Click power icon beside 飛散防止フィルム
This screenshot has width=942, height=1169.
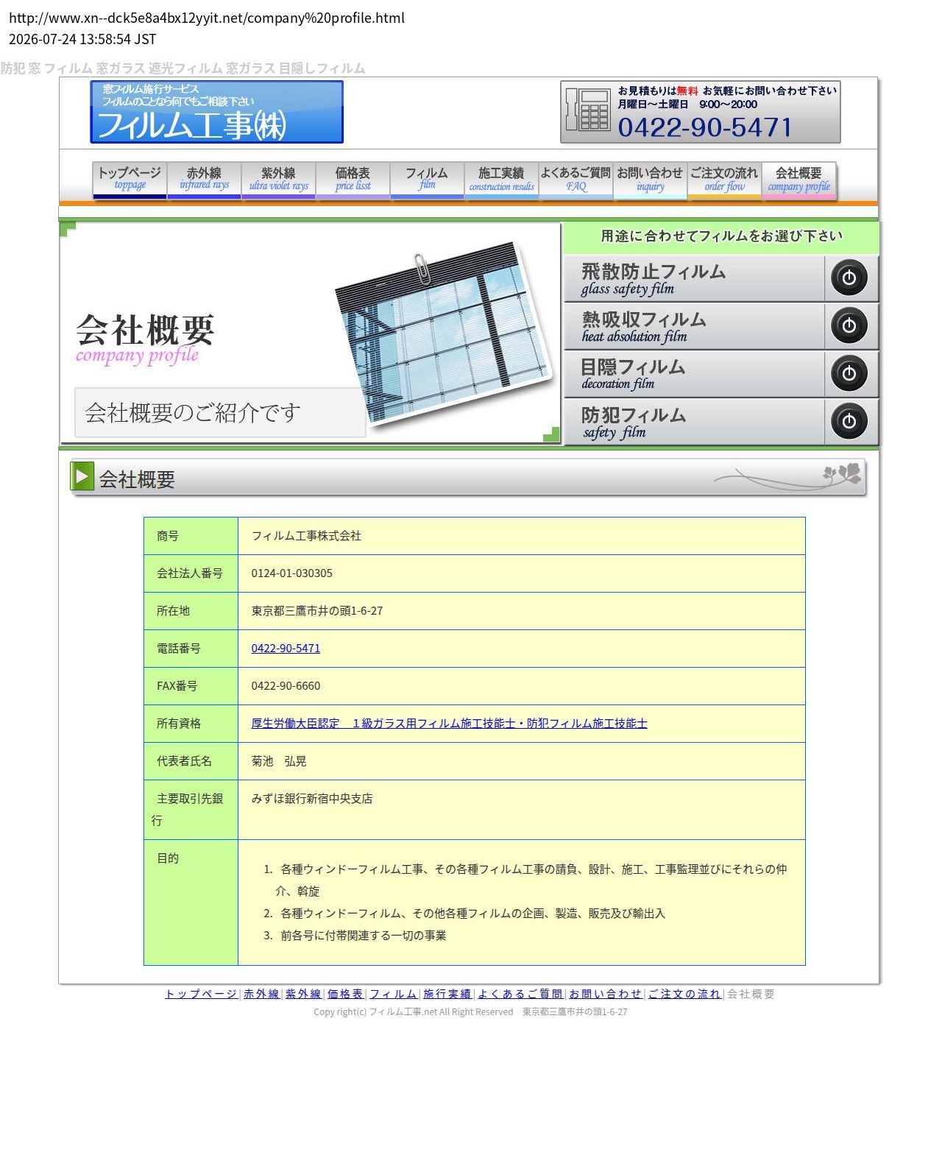849,278
